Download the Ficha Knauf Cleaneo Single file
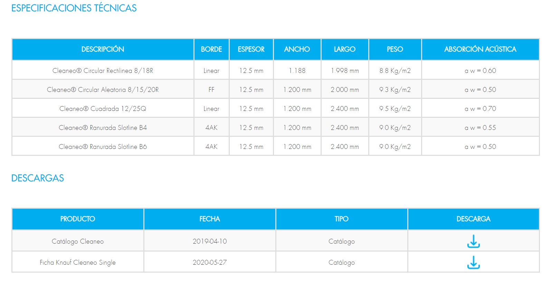 click(x=473, y=262)
